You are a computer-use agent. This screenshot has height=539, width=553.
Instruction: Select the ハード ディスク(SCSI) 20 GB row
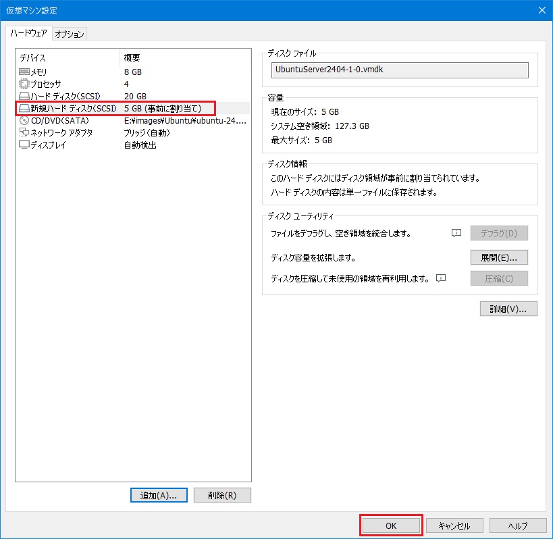[132, 96]
